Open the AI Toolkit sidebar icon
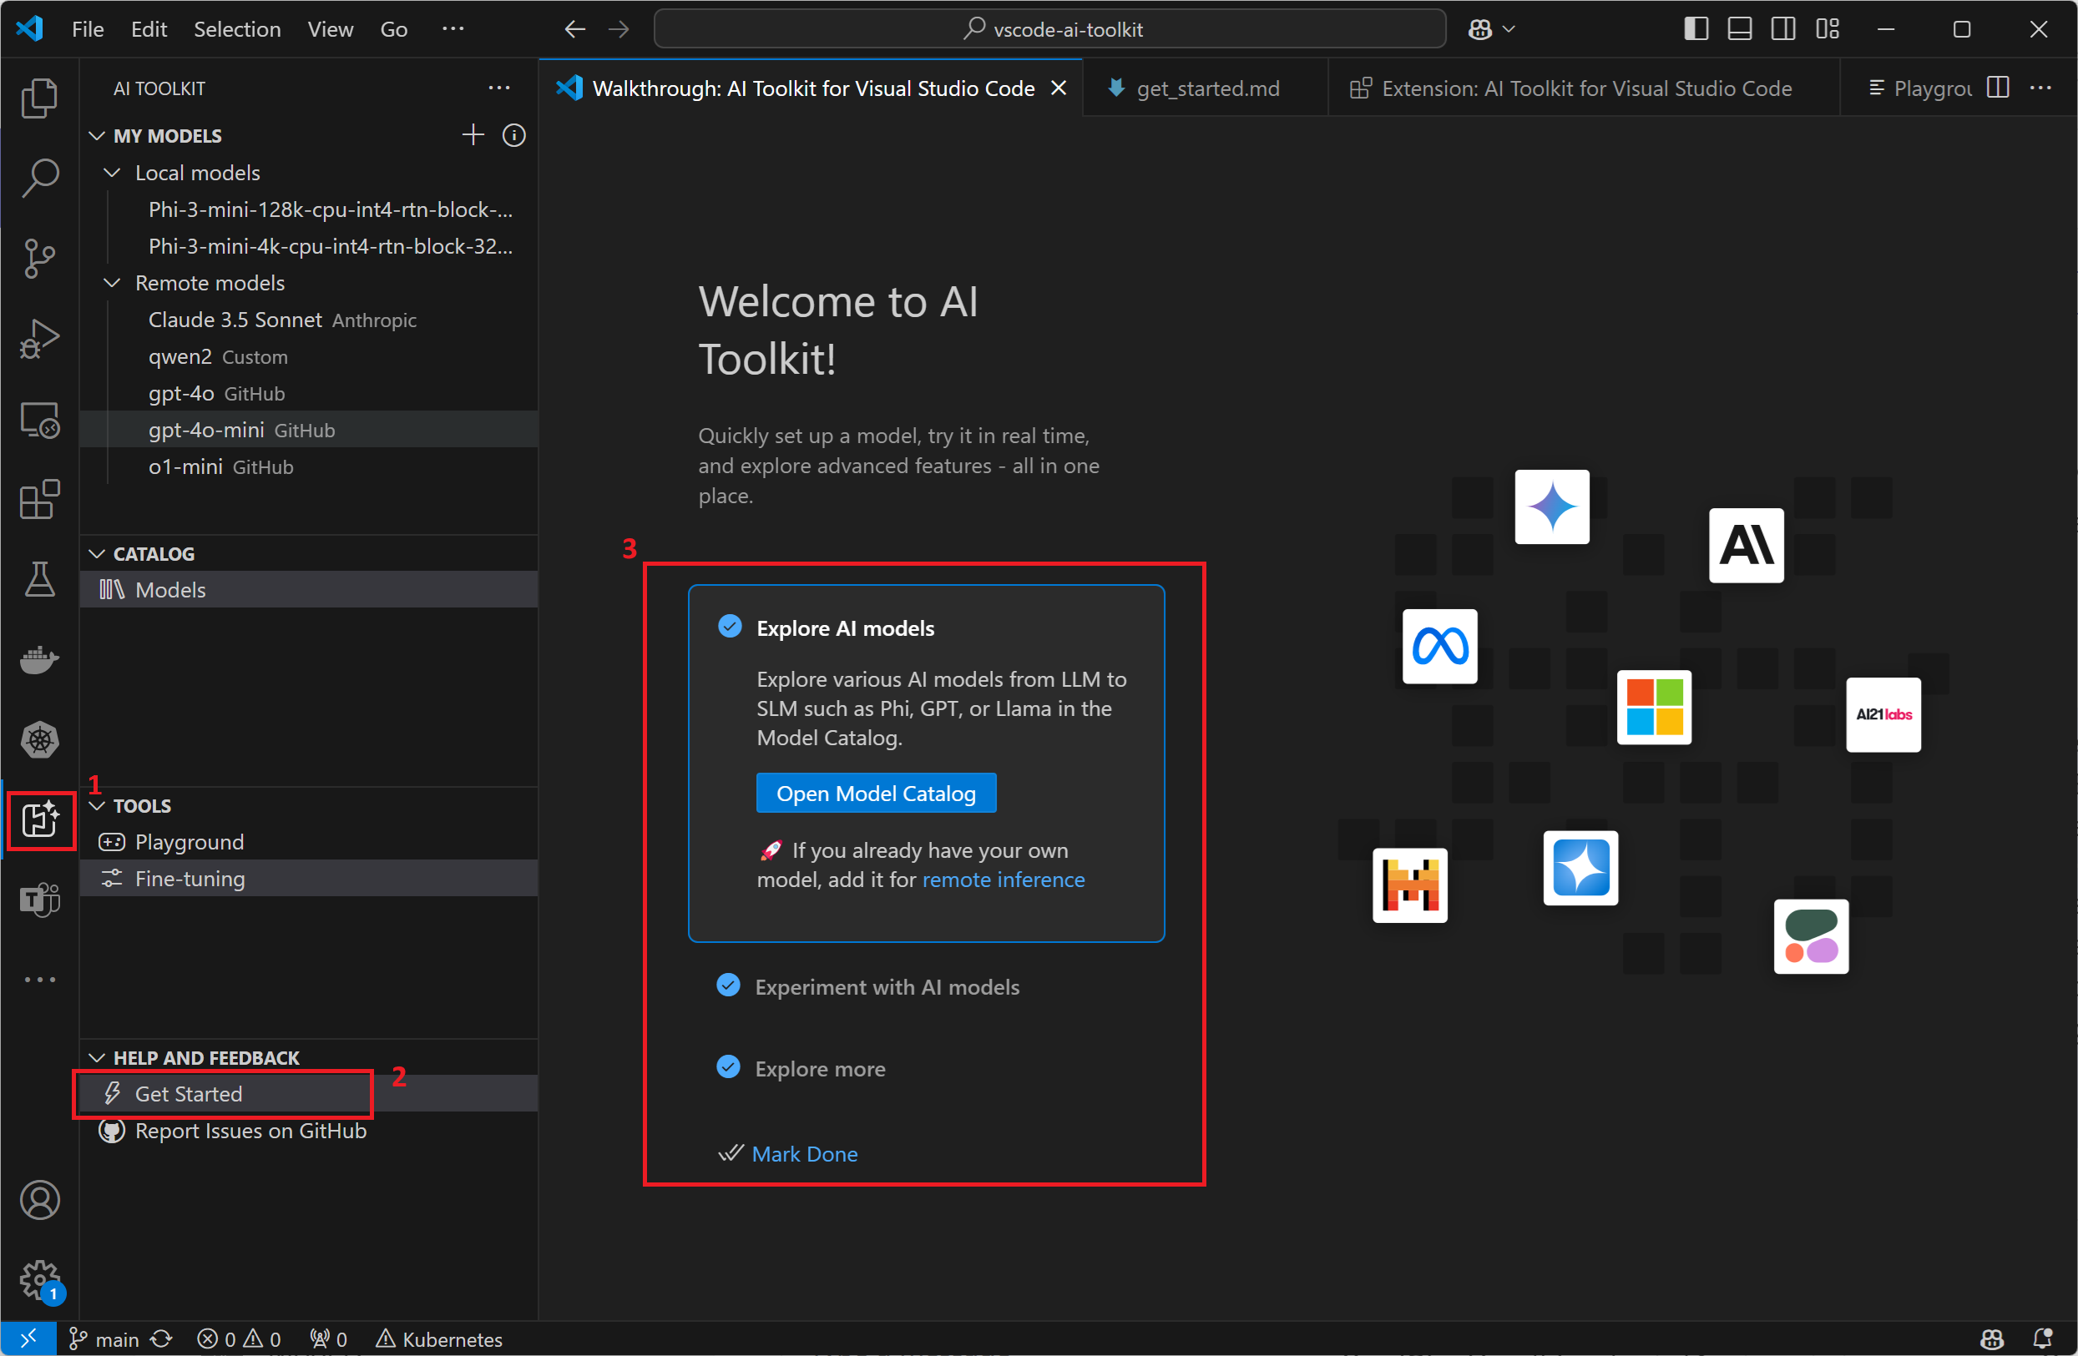The height and width of the screenshot is (1356, 2078). (x=40, y=820)
